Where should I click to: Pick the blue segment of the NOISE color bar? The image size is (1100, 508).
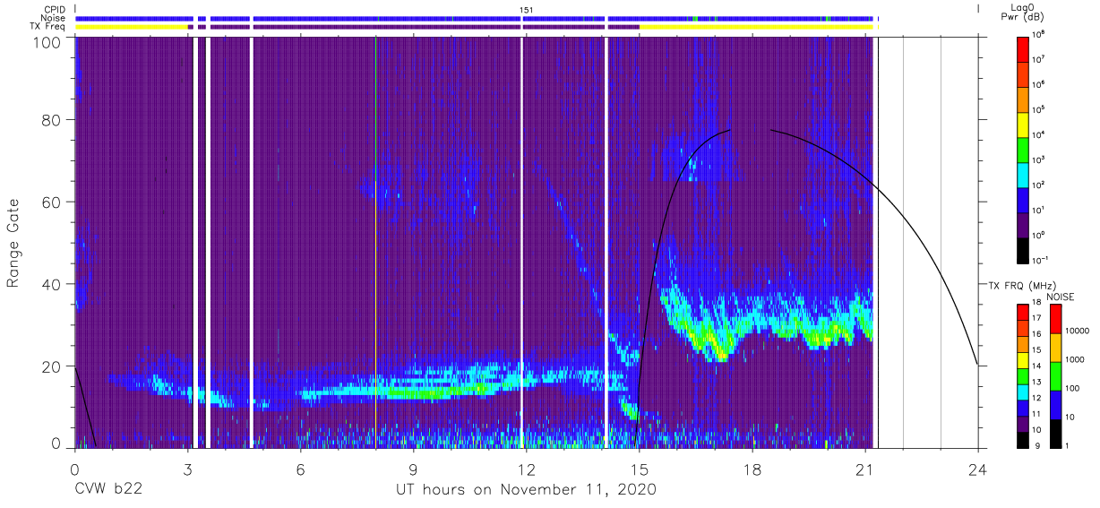pyautogui.click(x=1054, y=403)
